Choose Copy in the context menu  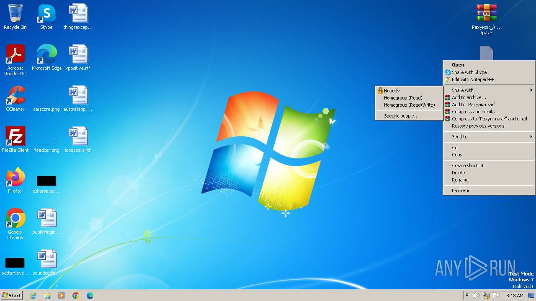[489, 155]
